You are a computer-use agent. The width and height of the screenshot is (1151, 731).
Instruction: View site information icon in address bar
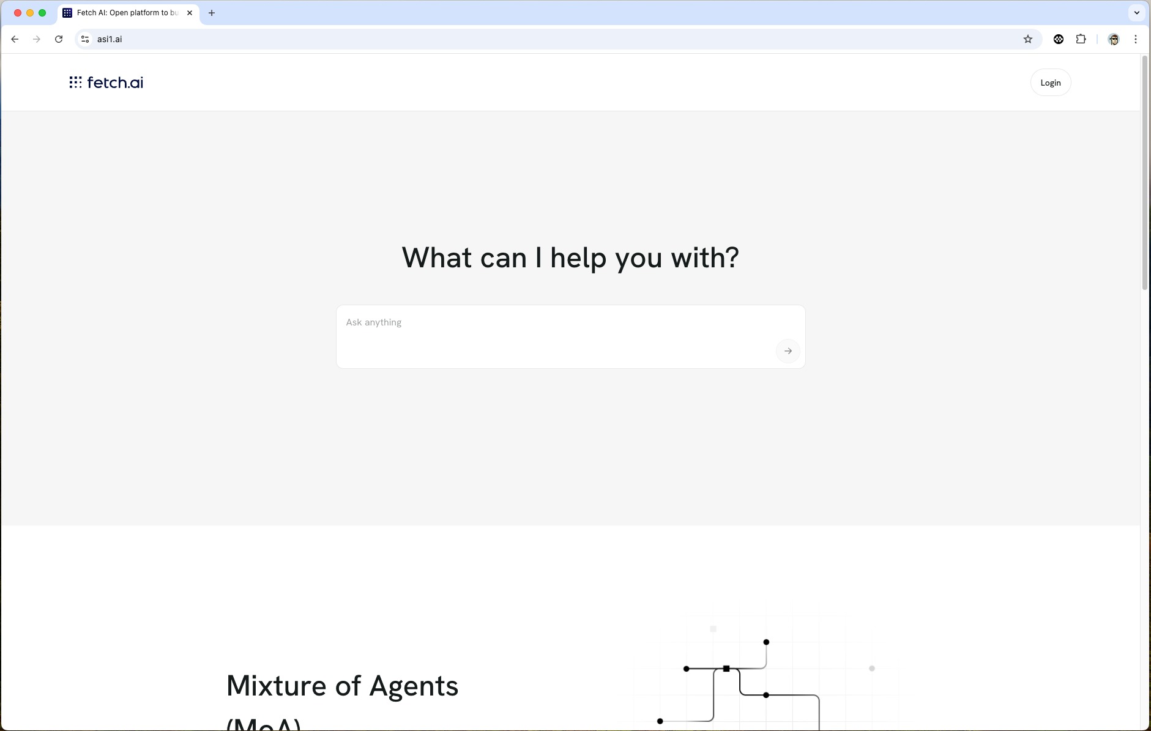tap(85, 39)
